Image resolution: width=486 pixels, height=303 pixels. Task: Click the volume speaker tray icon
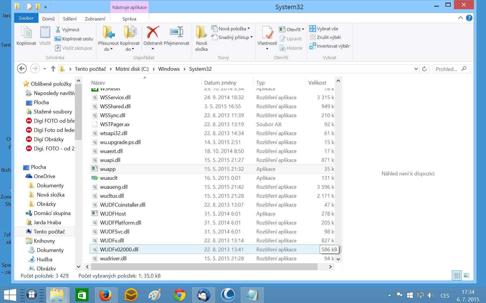pos(431,295)
